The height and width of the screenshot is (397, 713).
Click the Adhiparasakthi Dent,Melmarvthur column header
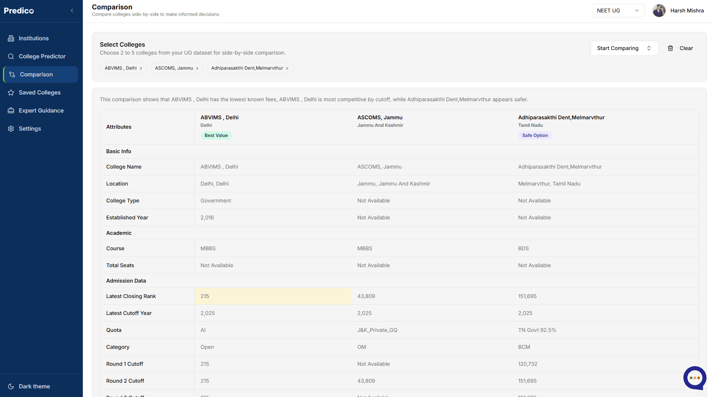click(x=561, y=117)
